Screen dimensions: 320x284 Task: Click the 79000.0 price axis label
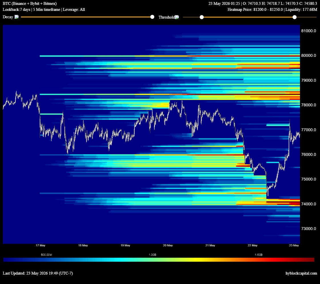(309, 80)
